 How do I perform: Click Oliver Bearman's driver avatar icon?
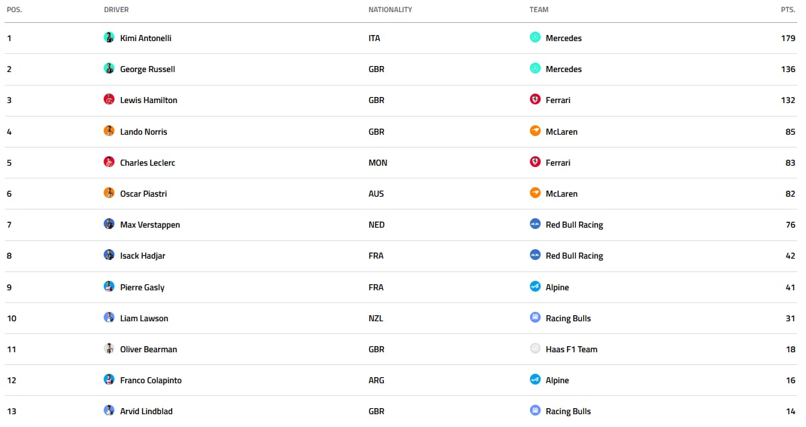109,348
